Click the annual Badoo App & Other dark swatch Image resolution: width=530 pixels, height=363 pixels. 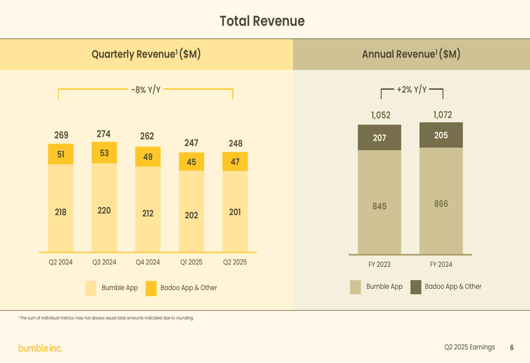416,287
